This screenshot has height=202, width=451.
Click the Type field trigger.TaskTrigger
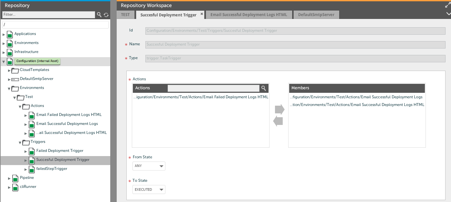coord(295,58)
